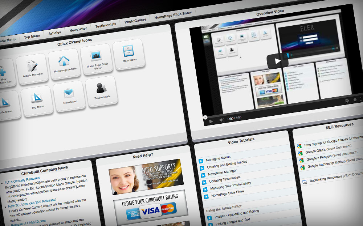Open the Testimonials people icon
The image size is (363, 226).
point(102,91)
